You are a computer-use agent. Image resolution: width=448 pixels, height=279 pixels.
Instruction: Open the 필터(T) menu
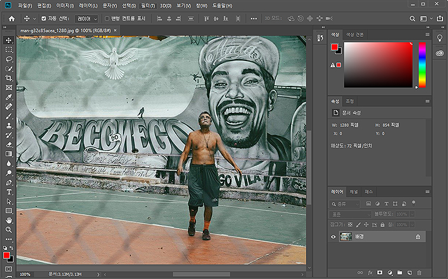(x=148, y=5)
